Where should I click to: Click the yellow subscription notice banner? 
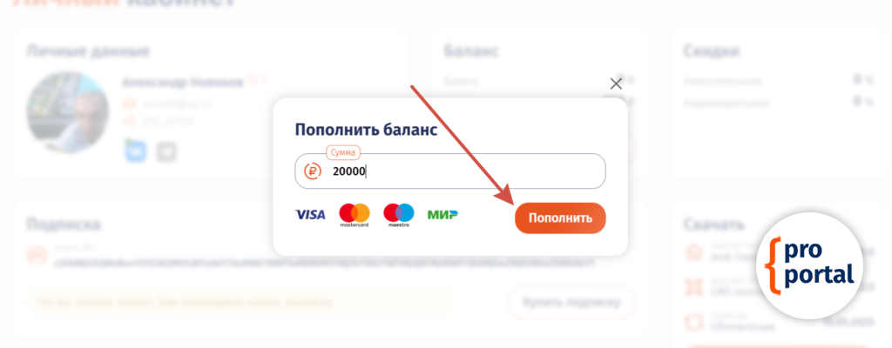[x=240, y=303]
